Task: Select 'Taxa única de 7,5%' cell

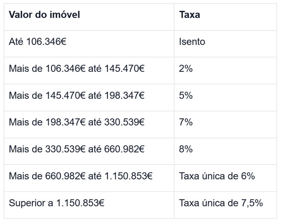Action: 225,205
